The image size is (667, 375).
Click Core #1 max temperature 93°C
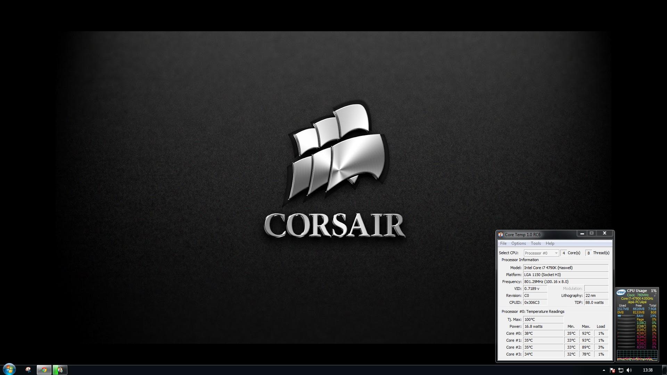click(586, 340)
